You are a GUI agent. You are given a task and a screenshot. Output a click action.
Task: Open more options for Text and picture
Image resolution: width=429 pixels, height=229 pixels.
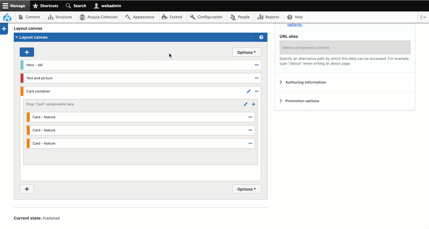257,78
